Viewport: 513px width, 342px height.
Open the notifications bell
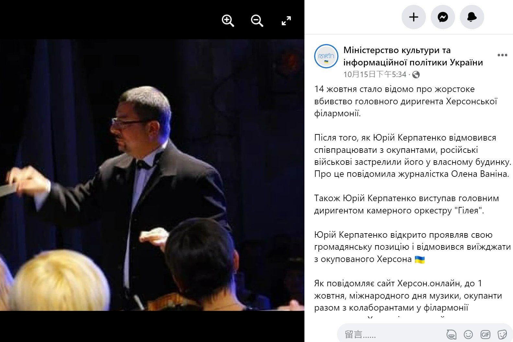(x=472, y=17)
